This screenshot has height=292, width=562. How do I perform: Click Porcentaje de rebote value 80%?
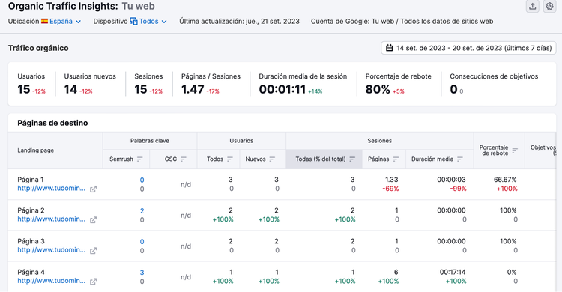[378, 89]
